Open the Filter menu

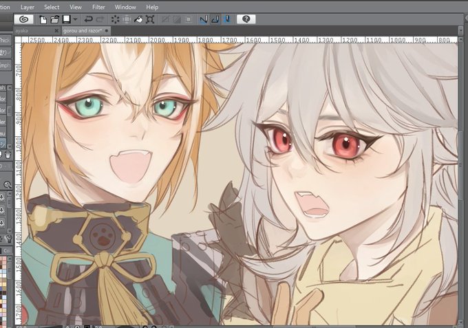98,7
